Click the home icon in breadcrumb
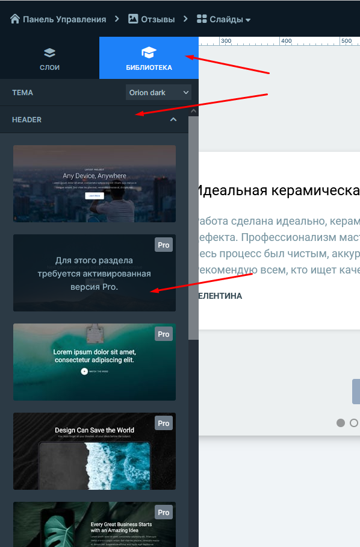 tap(15, 19)
